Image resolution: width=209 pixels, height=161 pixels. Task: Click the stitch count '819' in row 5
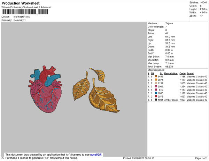click(x=161, y=90)
